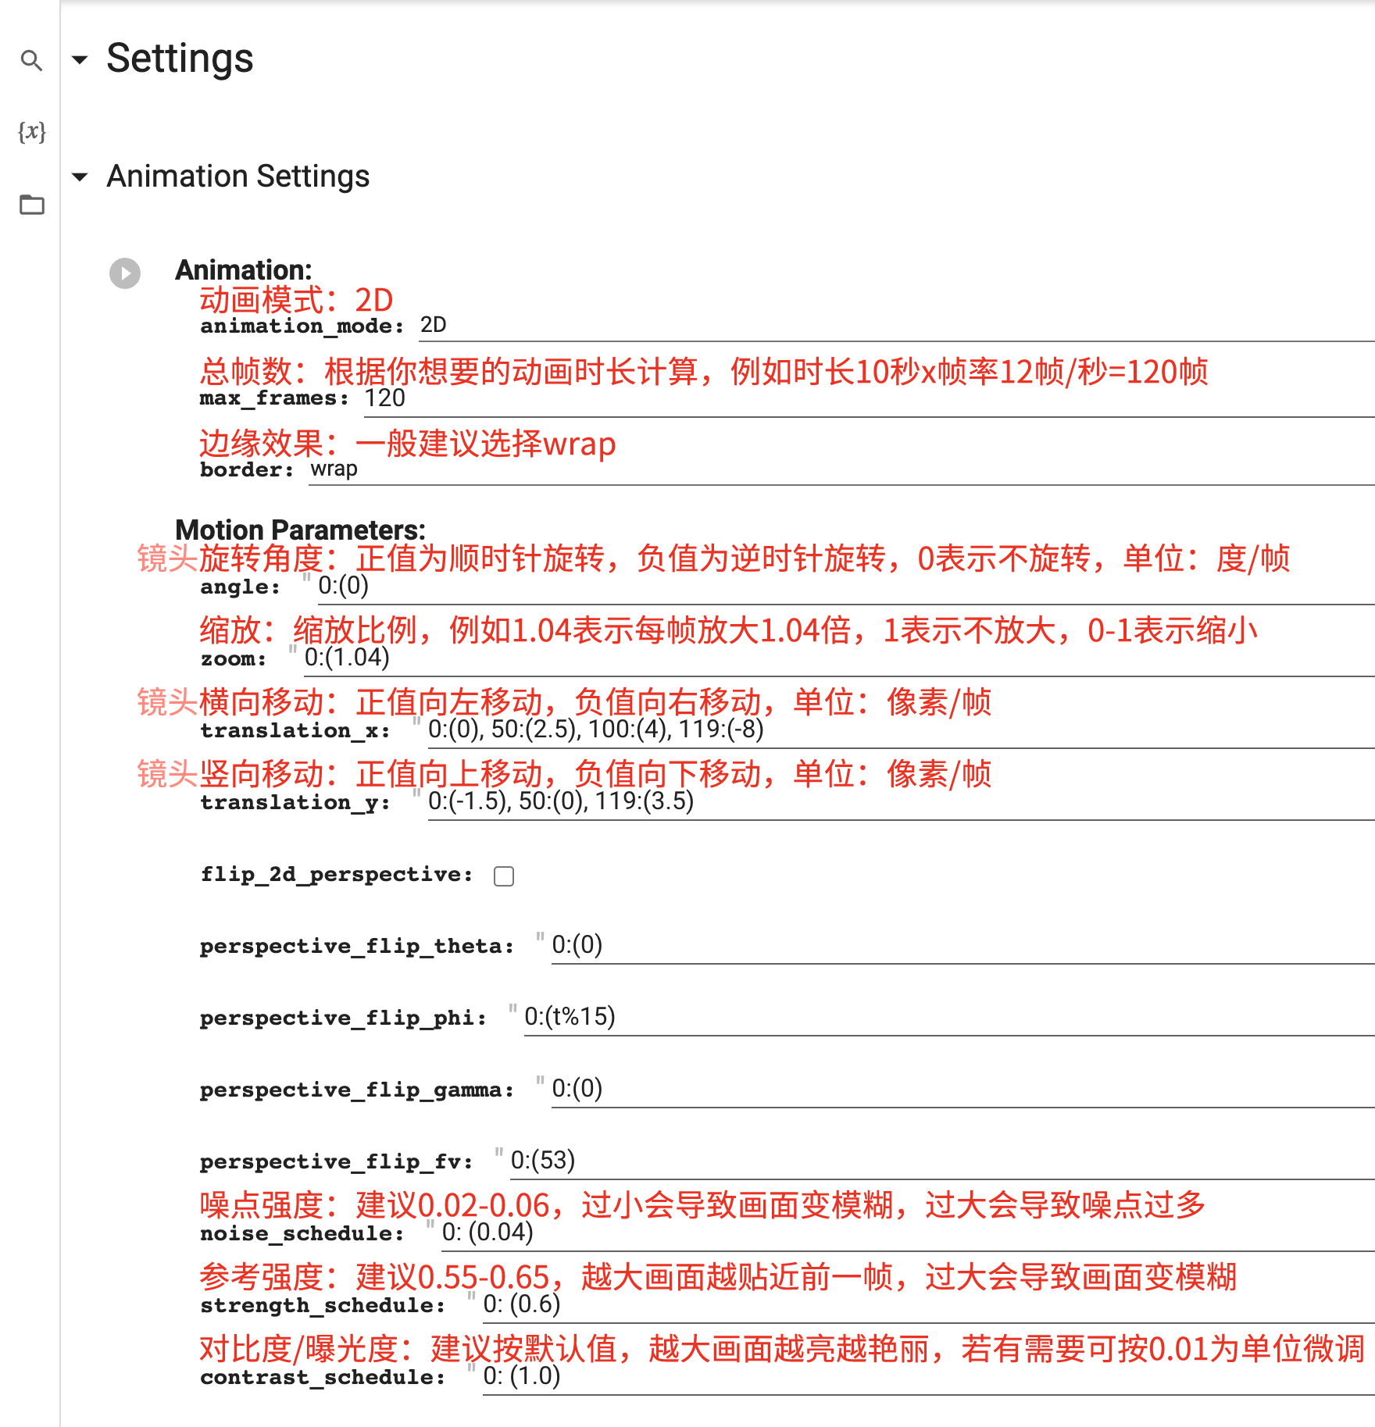Click the red 动画模式：2D annotation

pos(296,300)
